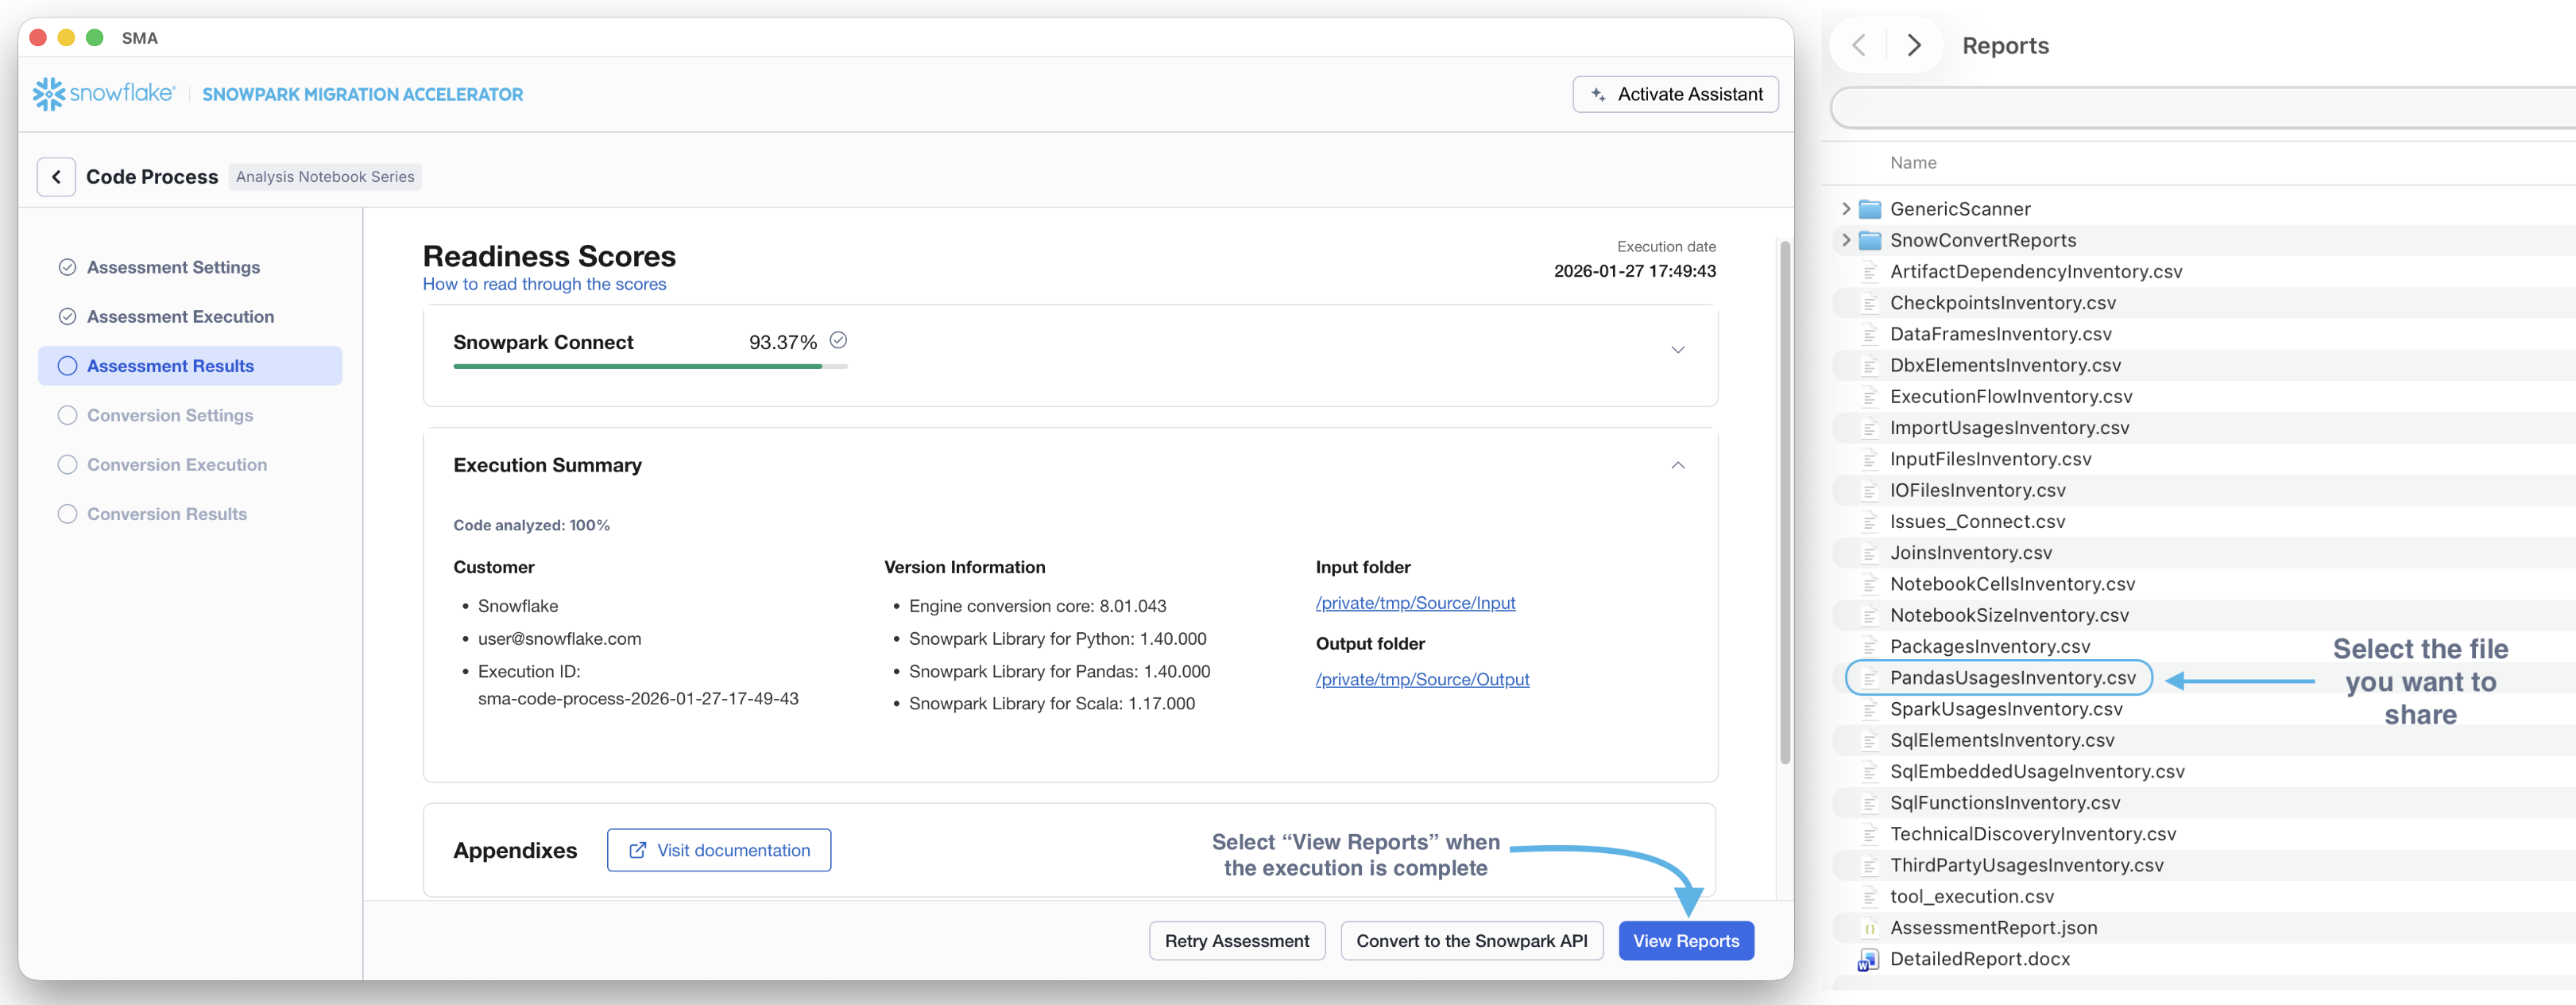The width and height of the screenshot is (2576, 1005).
Task: Click the Finder forward navigation arrow
Action: click(x=1913, y=46)
